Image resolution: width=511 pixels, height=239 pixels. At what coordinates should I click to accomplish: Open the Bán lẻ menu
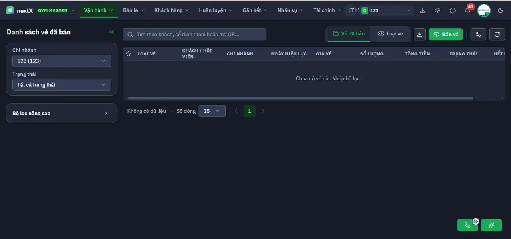[134, 10]
